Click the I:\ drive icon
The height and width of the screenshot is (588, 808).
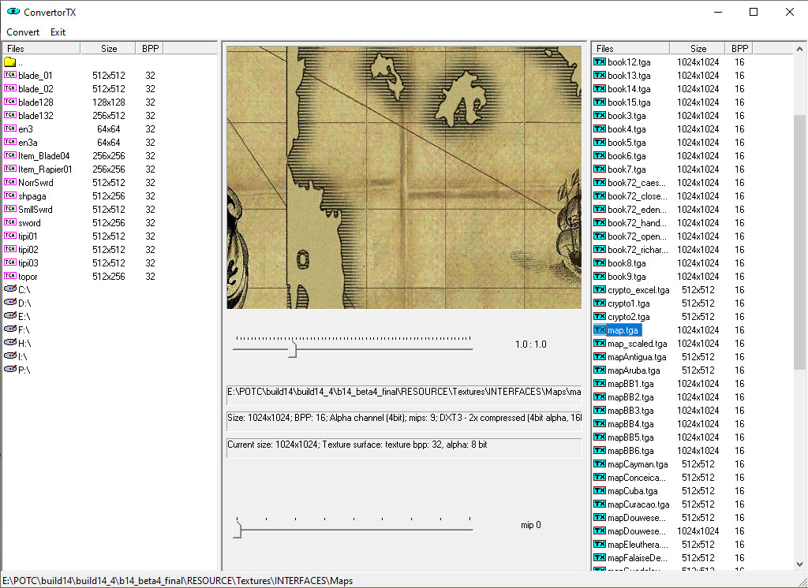pos(9,355)
